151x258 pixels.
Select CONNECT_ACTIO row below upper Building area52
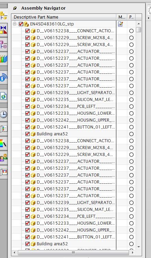[75, 141]
